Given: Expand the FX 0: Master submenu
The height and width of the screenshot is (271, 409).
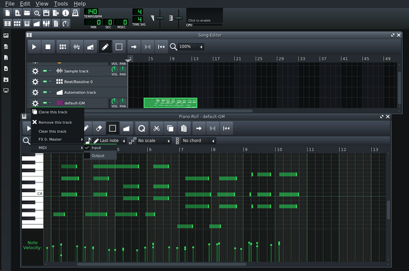Looking at the screenshot, I should [x=58, y=140].
